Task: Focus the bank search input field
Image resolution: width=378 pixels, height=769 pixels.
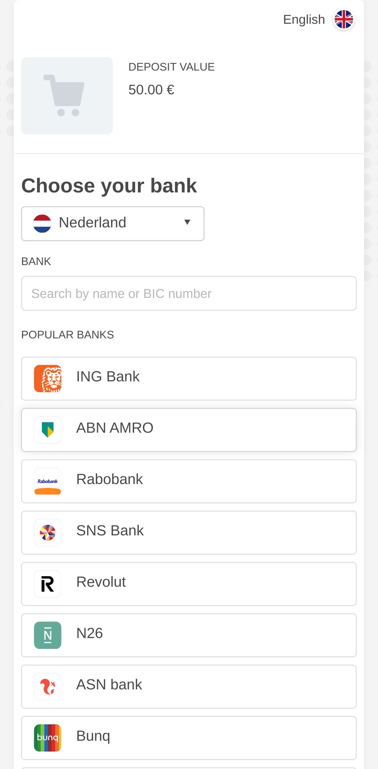Action: [189, 293]
